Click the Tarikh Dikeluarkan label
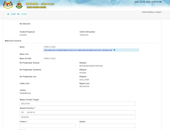This screenshot has height=130, width=170. (x=87, y=32)
